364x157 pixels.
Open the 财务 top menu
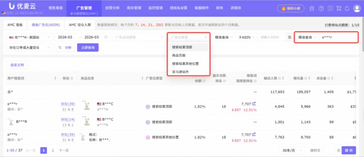pos(219,8)
